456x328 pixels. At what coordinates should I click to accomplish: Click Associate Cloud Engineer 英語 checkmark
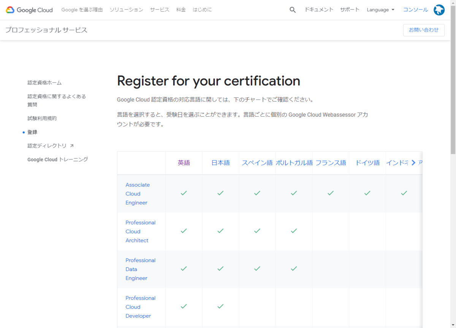pos(184,193)
